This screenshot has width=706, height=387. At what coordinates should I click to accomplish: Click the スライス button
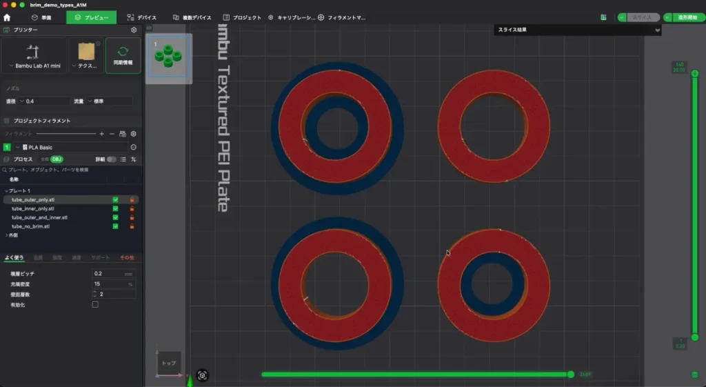pyautogui.click(x=643, y=17)
